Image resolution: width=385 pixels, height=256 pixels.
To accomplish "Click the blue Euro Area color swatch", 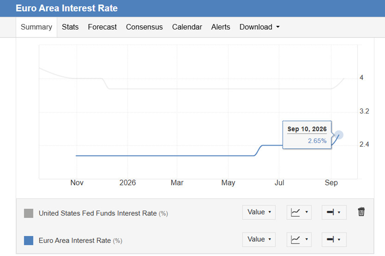I will tap(29, 240).
